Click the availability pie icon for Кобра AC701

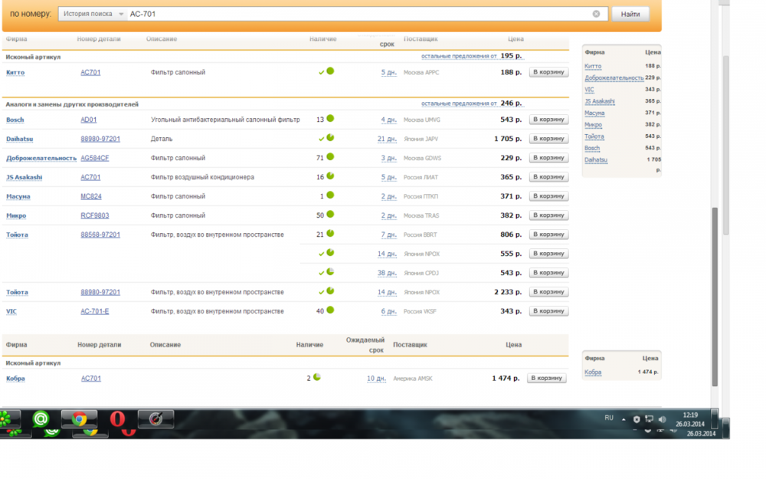(x=317, y=377)
